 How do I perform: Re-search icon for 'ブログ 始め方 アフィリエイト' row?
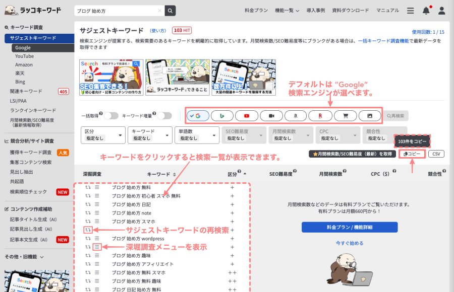coord(88,264)
